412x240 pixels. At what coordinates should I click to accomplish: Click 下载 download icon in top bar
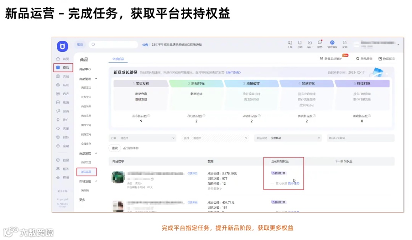click(290, 43)
